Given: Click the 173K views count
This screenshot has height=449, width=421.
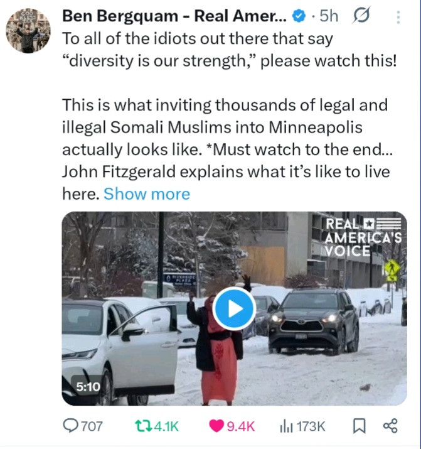Looking at the screenshot, I should coord(311,426).
